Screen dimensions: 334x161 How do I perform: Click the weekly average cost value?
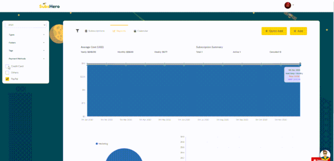[161, 52]
